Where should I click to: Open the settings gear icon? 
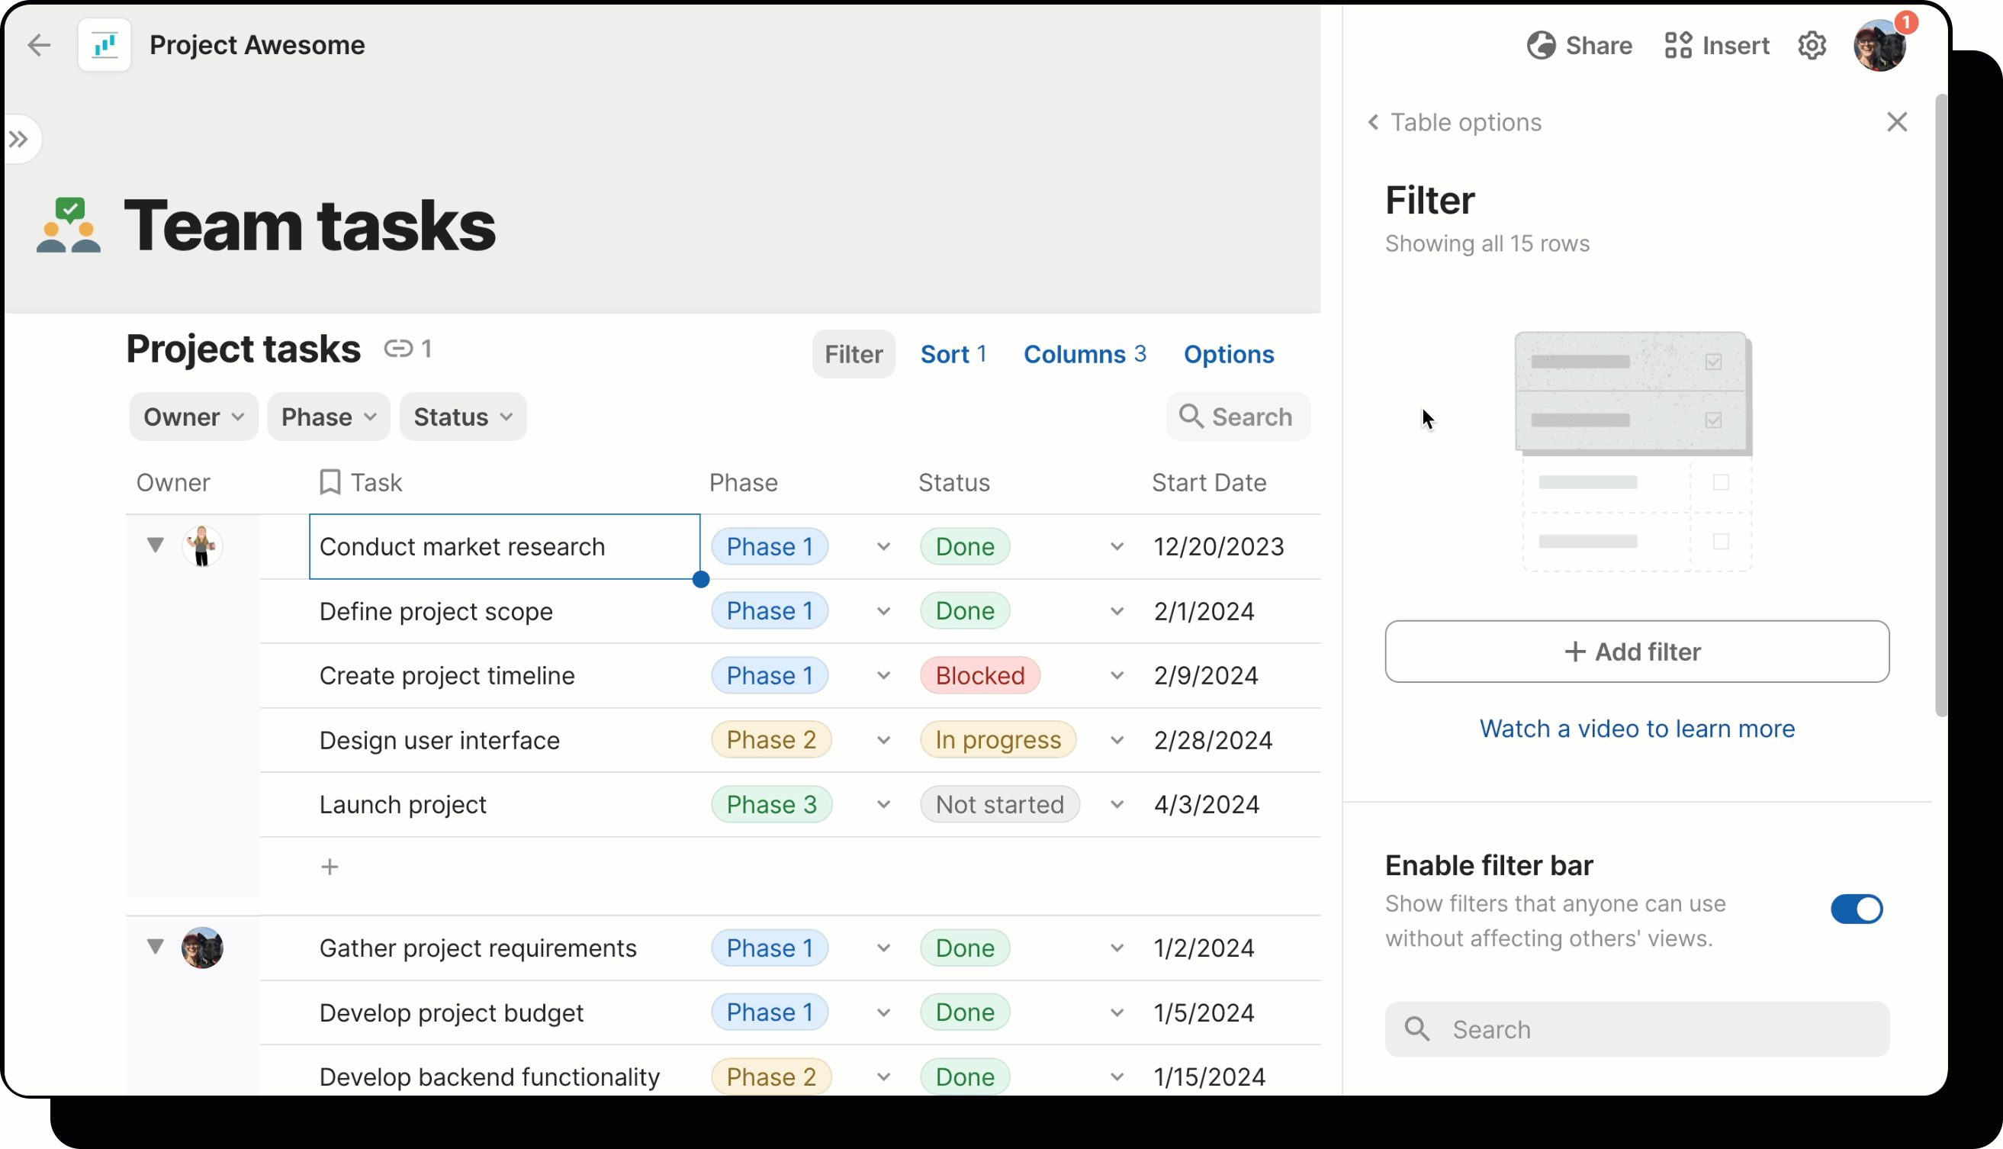click(1812, 45)
